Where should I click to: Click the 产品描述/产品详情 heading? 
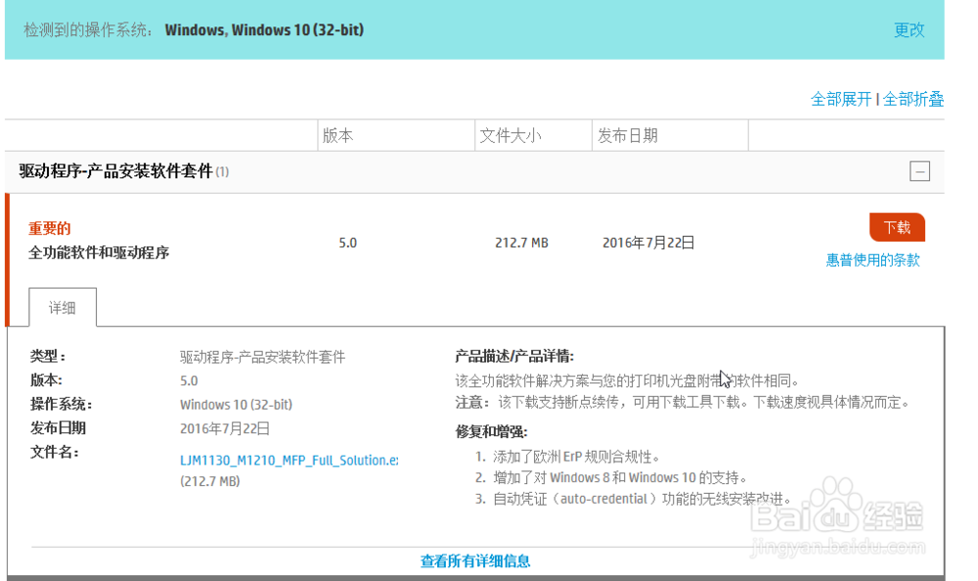514,356
